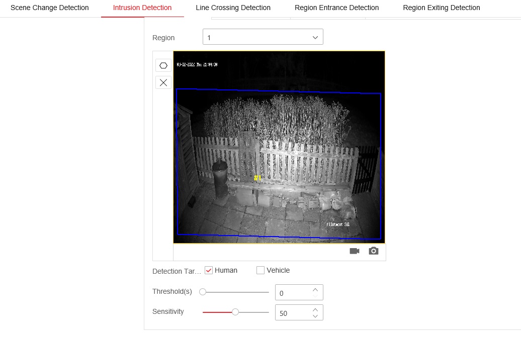Click the Sensitivity slider handle
This screenshot has height=337, width=521.
point(235,312)
